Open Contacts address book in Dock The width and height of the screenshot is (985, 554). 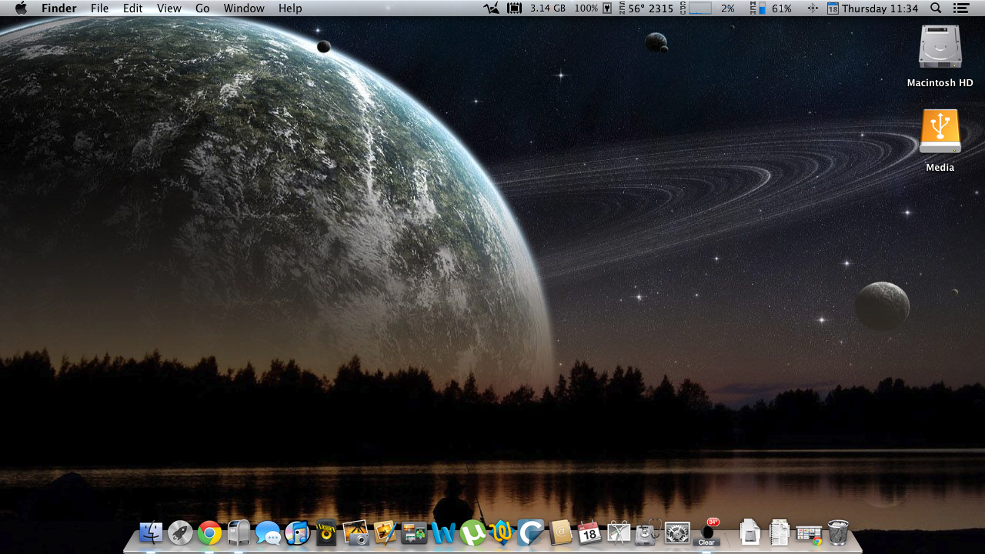560,532
